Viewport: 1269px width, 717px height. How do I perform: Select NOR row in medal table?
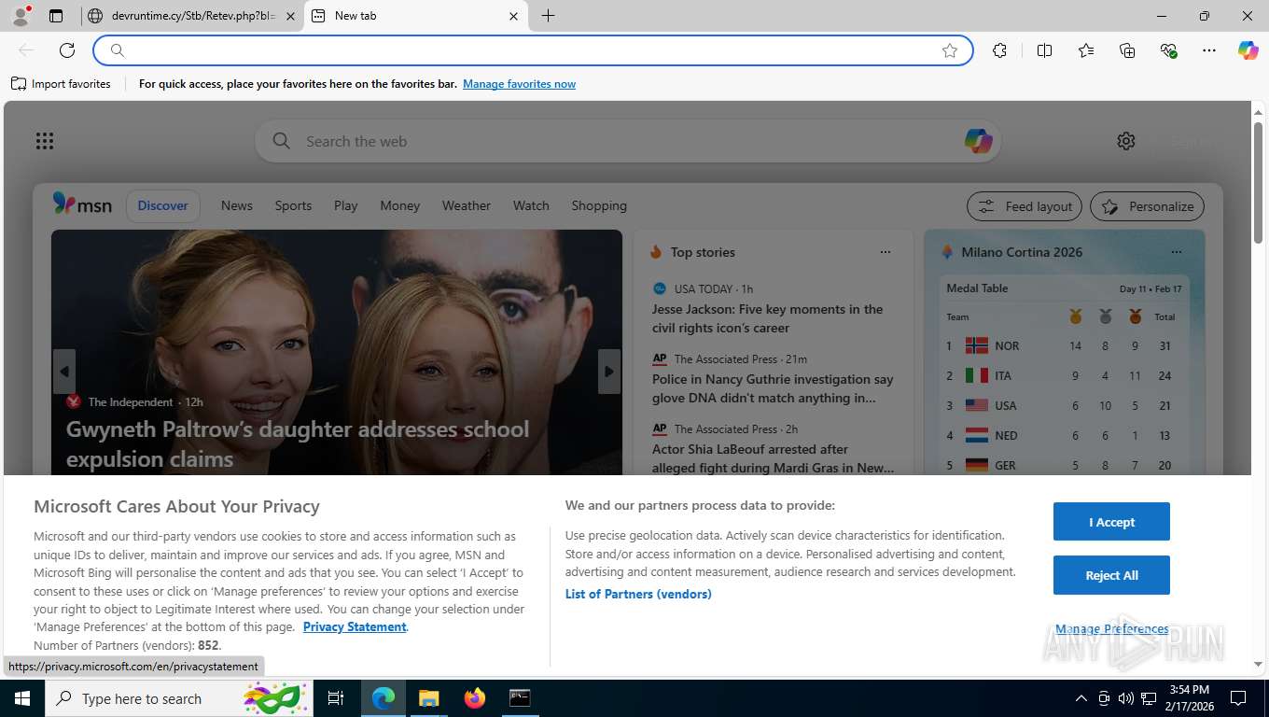[1065, 345]
